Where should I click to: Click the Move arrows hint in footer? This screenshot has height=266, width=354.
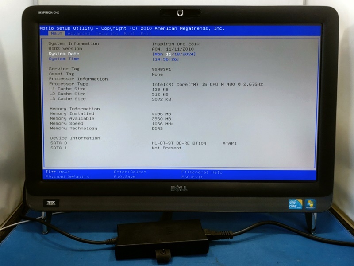click(58, 172)
